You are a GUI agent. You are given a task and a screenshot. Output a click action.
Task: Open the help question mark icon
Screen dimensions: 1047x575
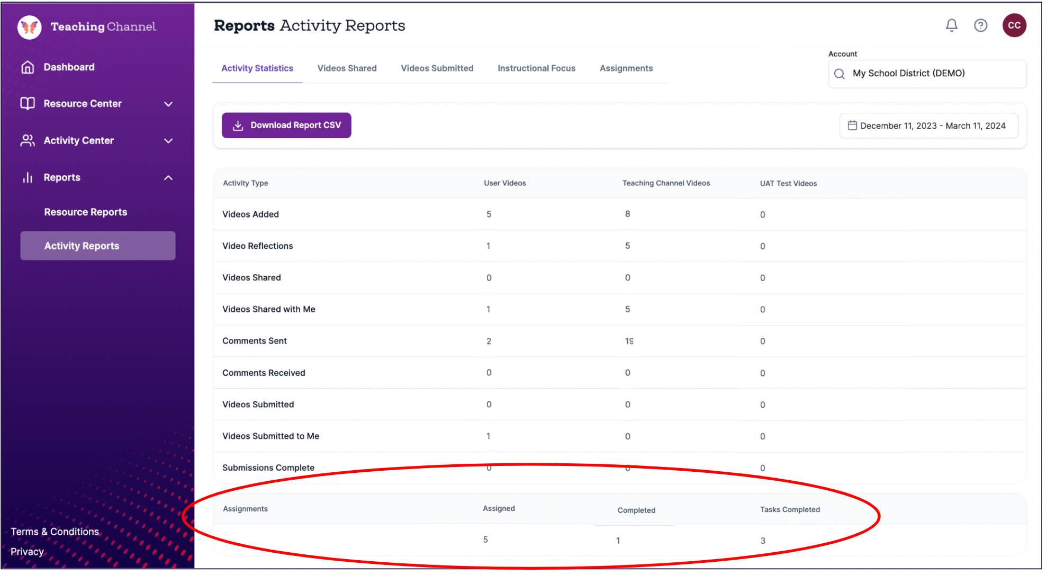point(980,25)
